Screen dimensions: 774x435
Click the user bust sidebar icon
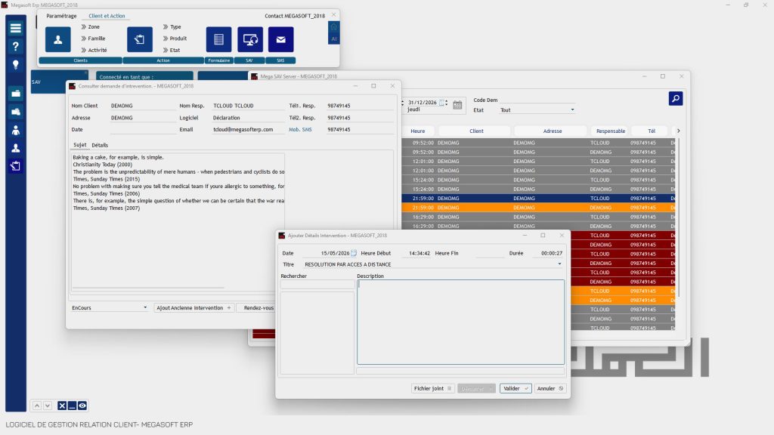pyautogui.click(x=16, y=148)
